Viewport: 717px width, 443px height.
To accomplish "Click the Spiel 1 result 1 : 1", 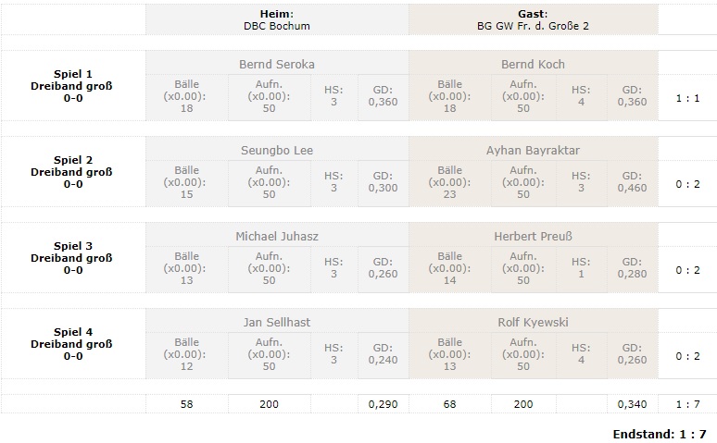I will [687, 96].
